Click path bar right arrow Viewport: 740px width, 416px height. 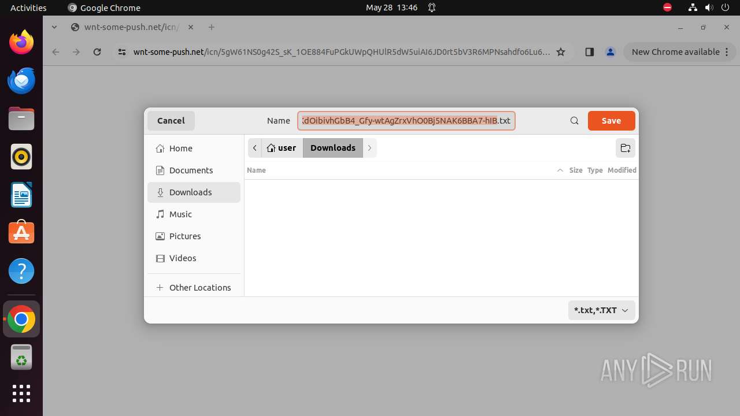(x=370, y=148)
